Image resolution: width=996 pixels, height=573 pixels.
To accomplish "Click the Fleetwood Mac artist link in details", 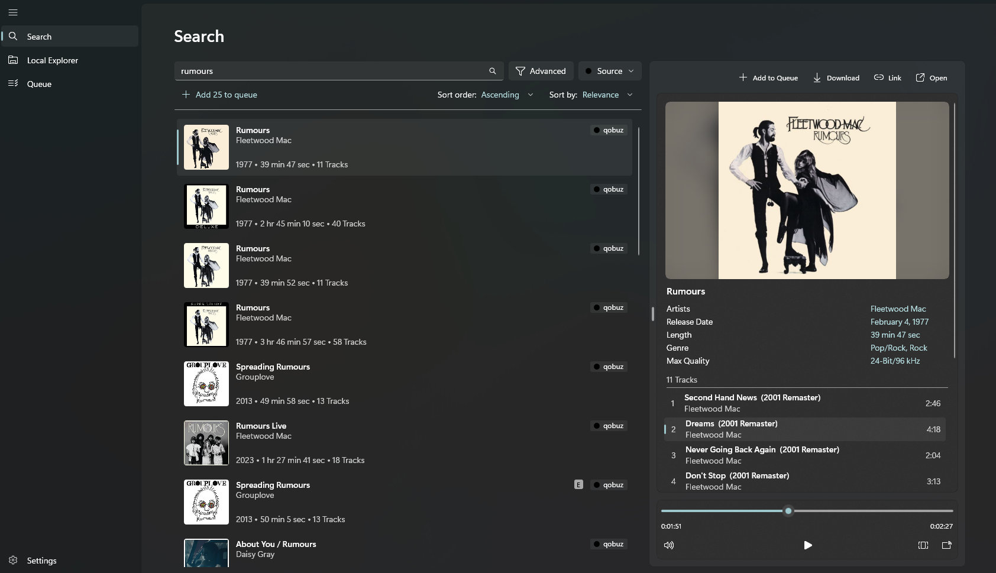I will click(898, 309).
